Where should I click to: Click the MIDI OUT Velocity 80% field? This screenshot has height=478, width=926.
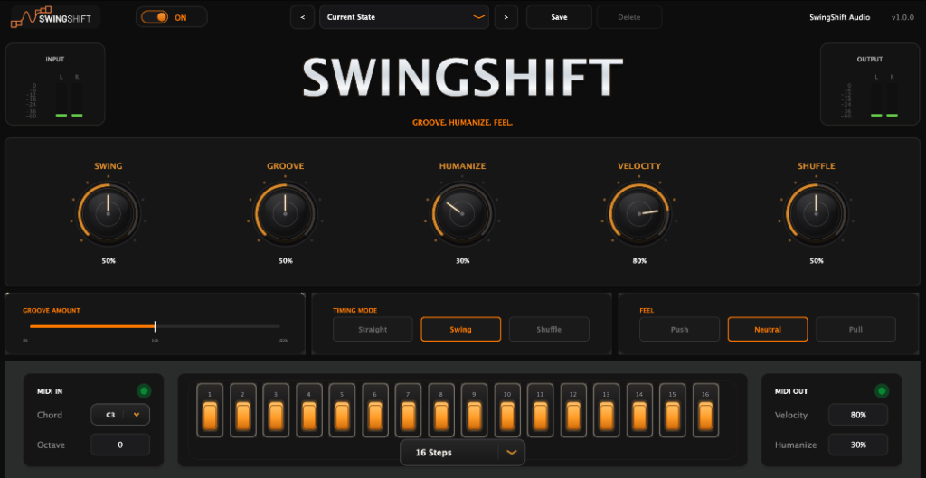pyautogui.click(x=858, y=415)
